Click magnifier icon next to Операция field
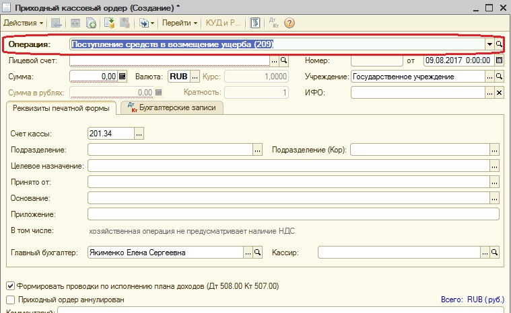The image size is (511, 313). [x=499, y=44]
